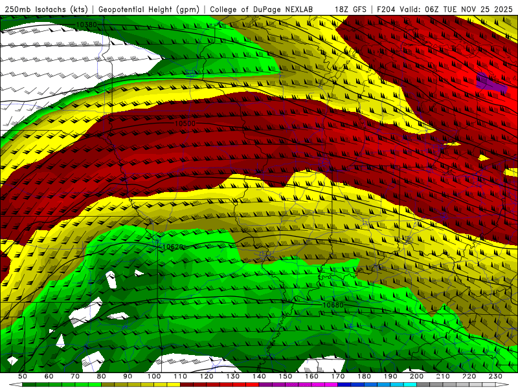Click the 230 value on the color scale
Screen dimensions: 518x388
pos(496,376)
